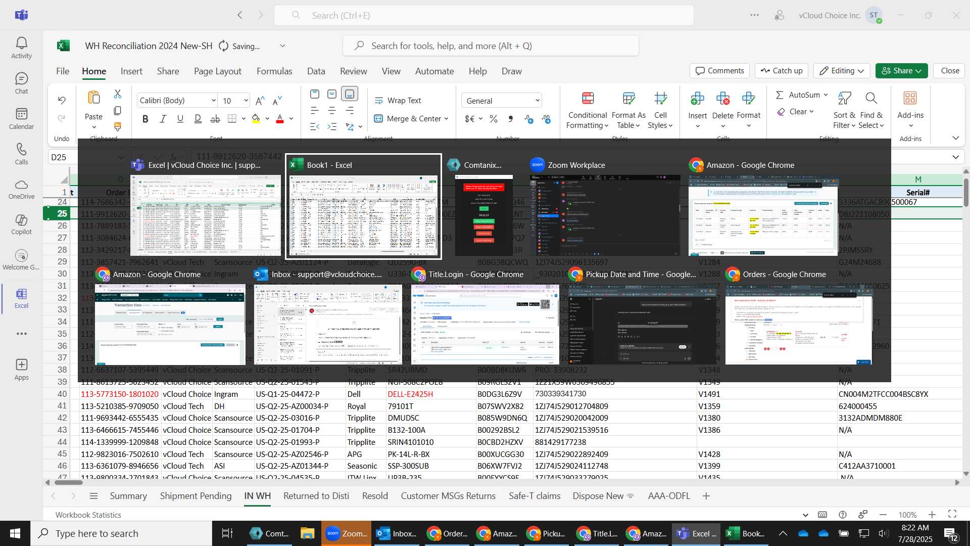Open the Editing mode dropdown

[842, 71]
